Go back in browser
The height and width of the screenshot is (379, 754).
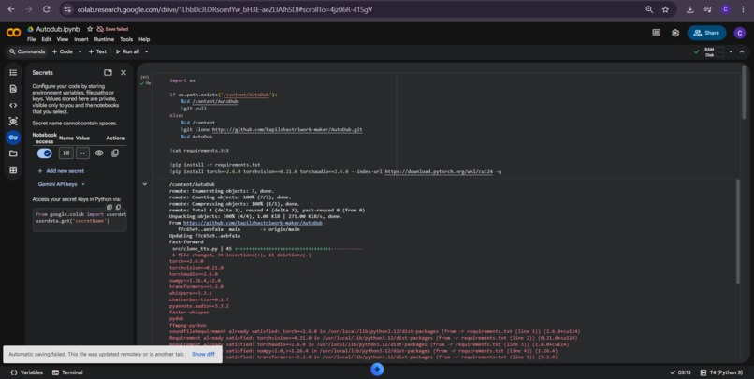click(x=11, y=9)
